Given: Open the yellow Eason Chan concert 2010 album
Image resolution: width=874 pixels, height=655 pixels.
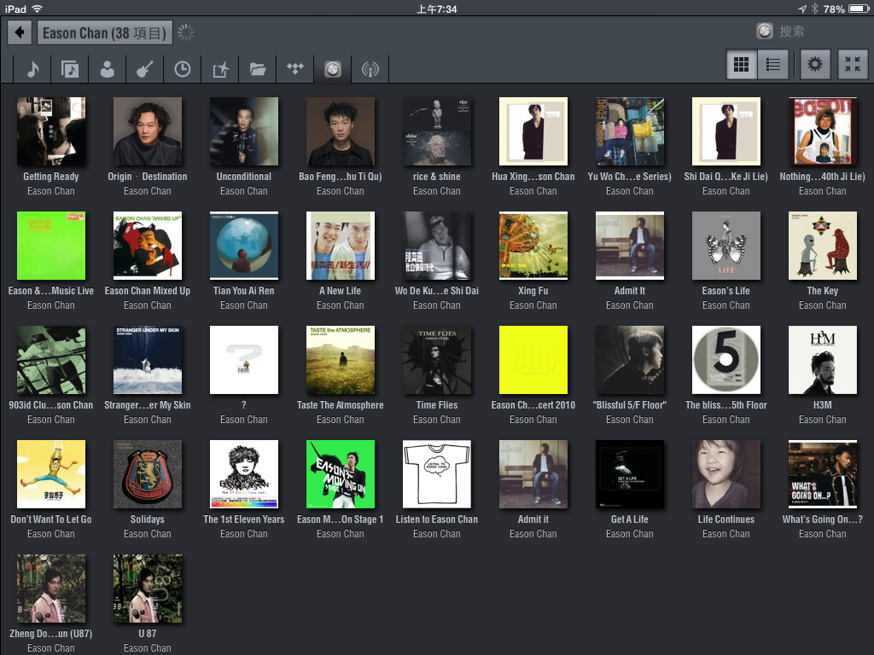Looking at the screenshot, I should [x=533, y=360].
